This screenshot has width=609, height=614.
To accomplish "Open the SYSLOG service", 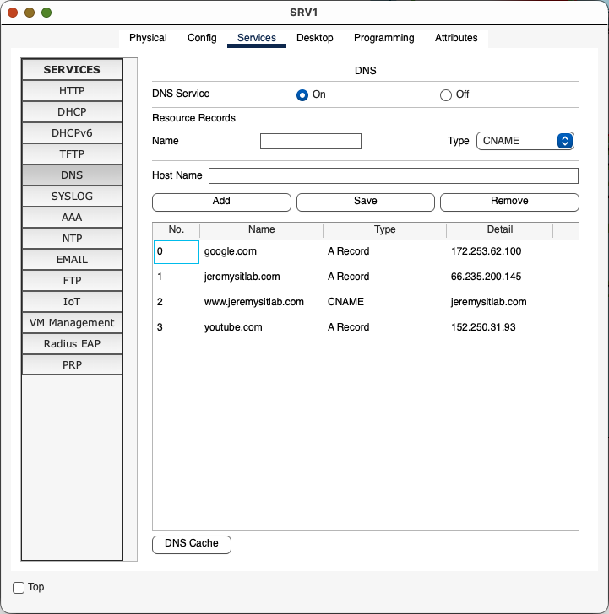I will 72,197.
